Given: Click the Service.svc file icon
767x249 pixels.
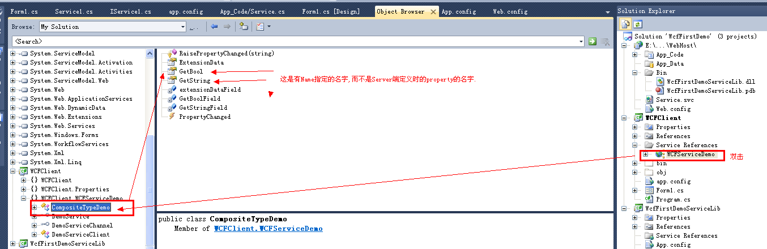Looking at the screenshot, I should [649, 100].
